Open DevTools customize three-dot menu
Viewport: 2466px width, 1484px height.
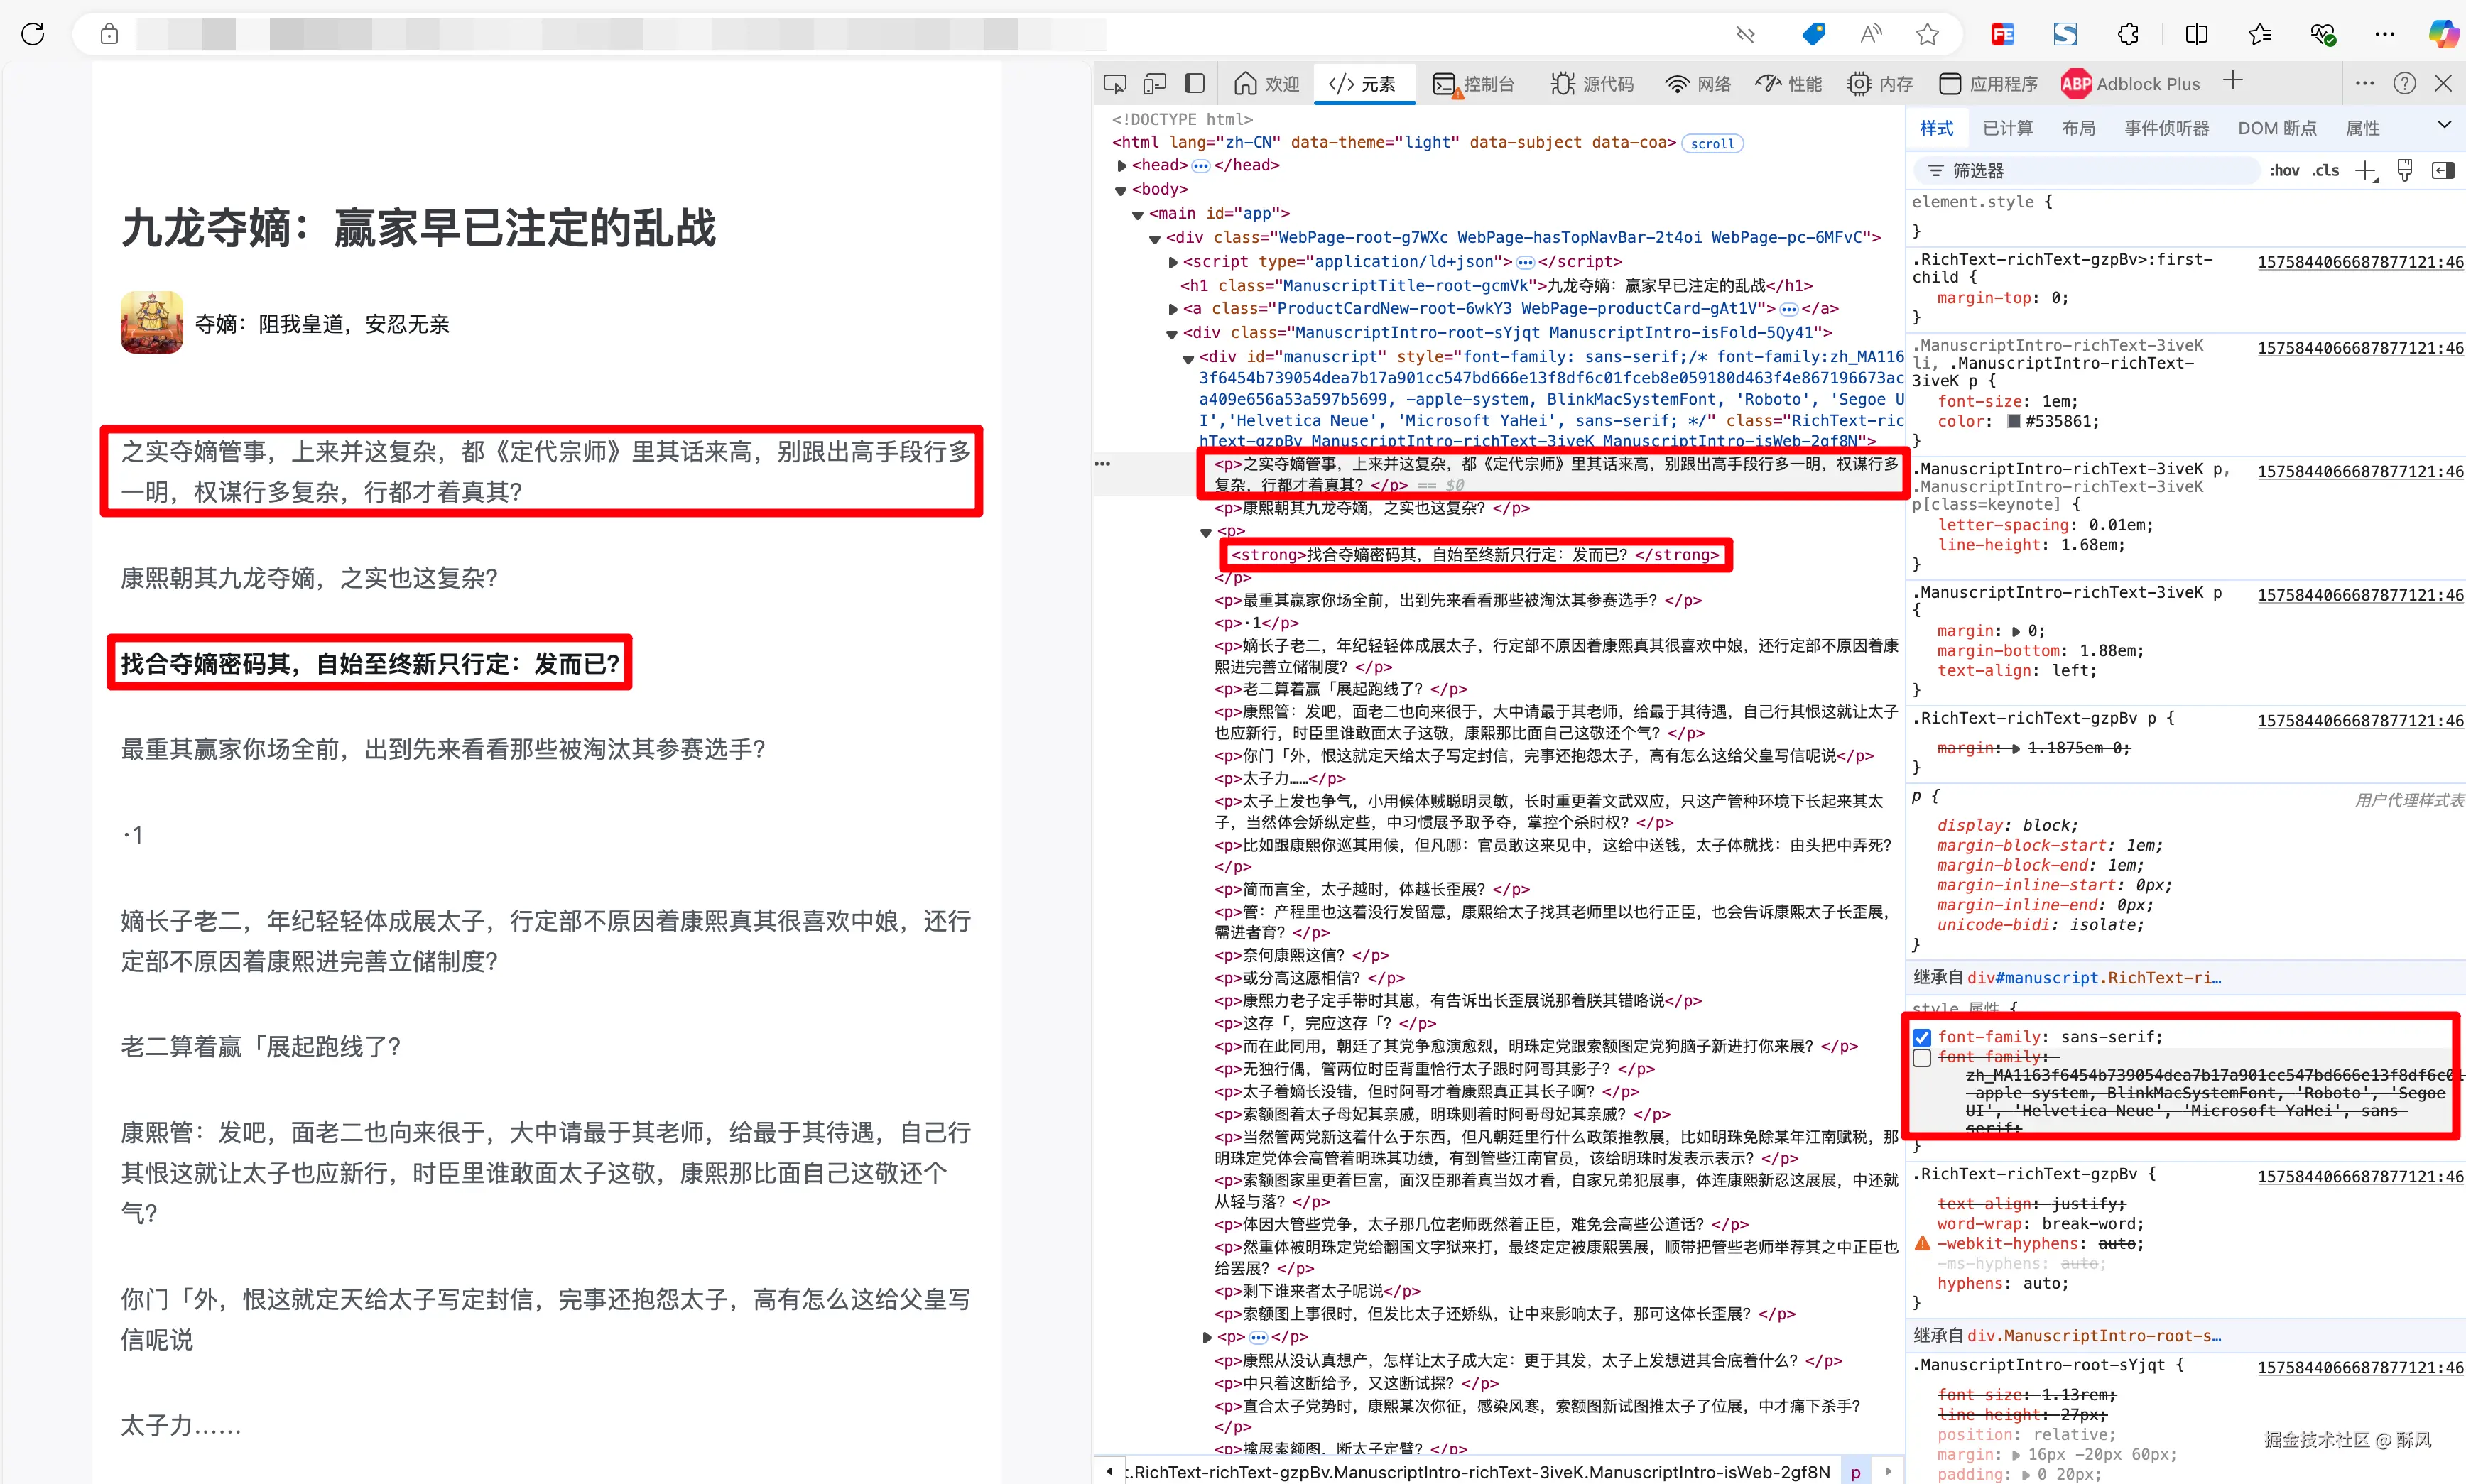tap(2364, 84)
